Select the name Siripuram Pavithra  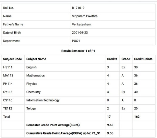85,16
